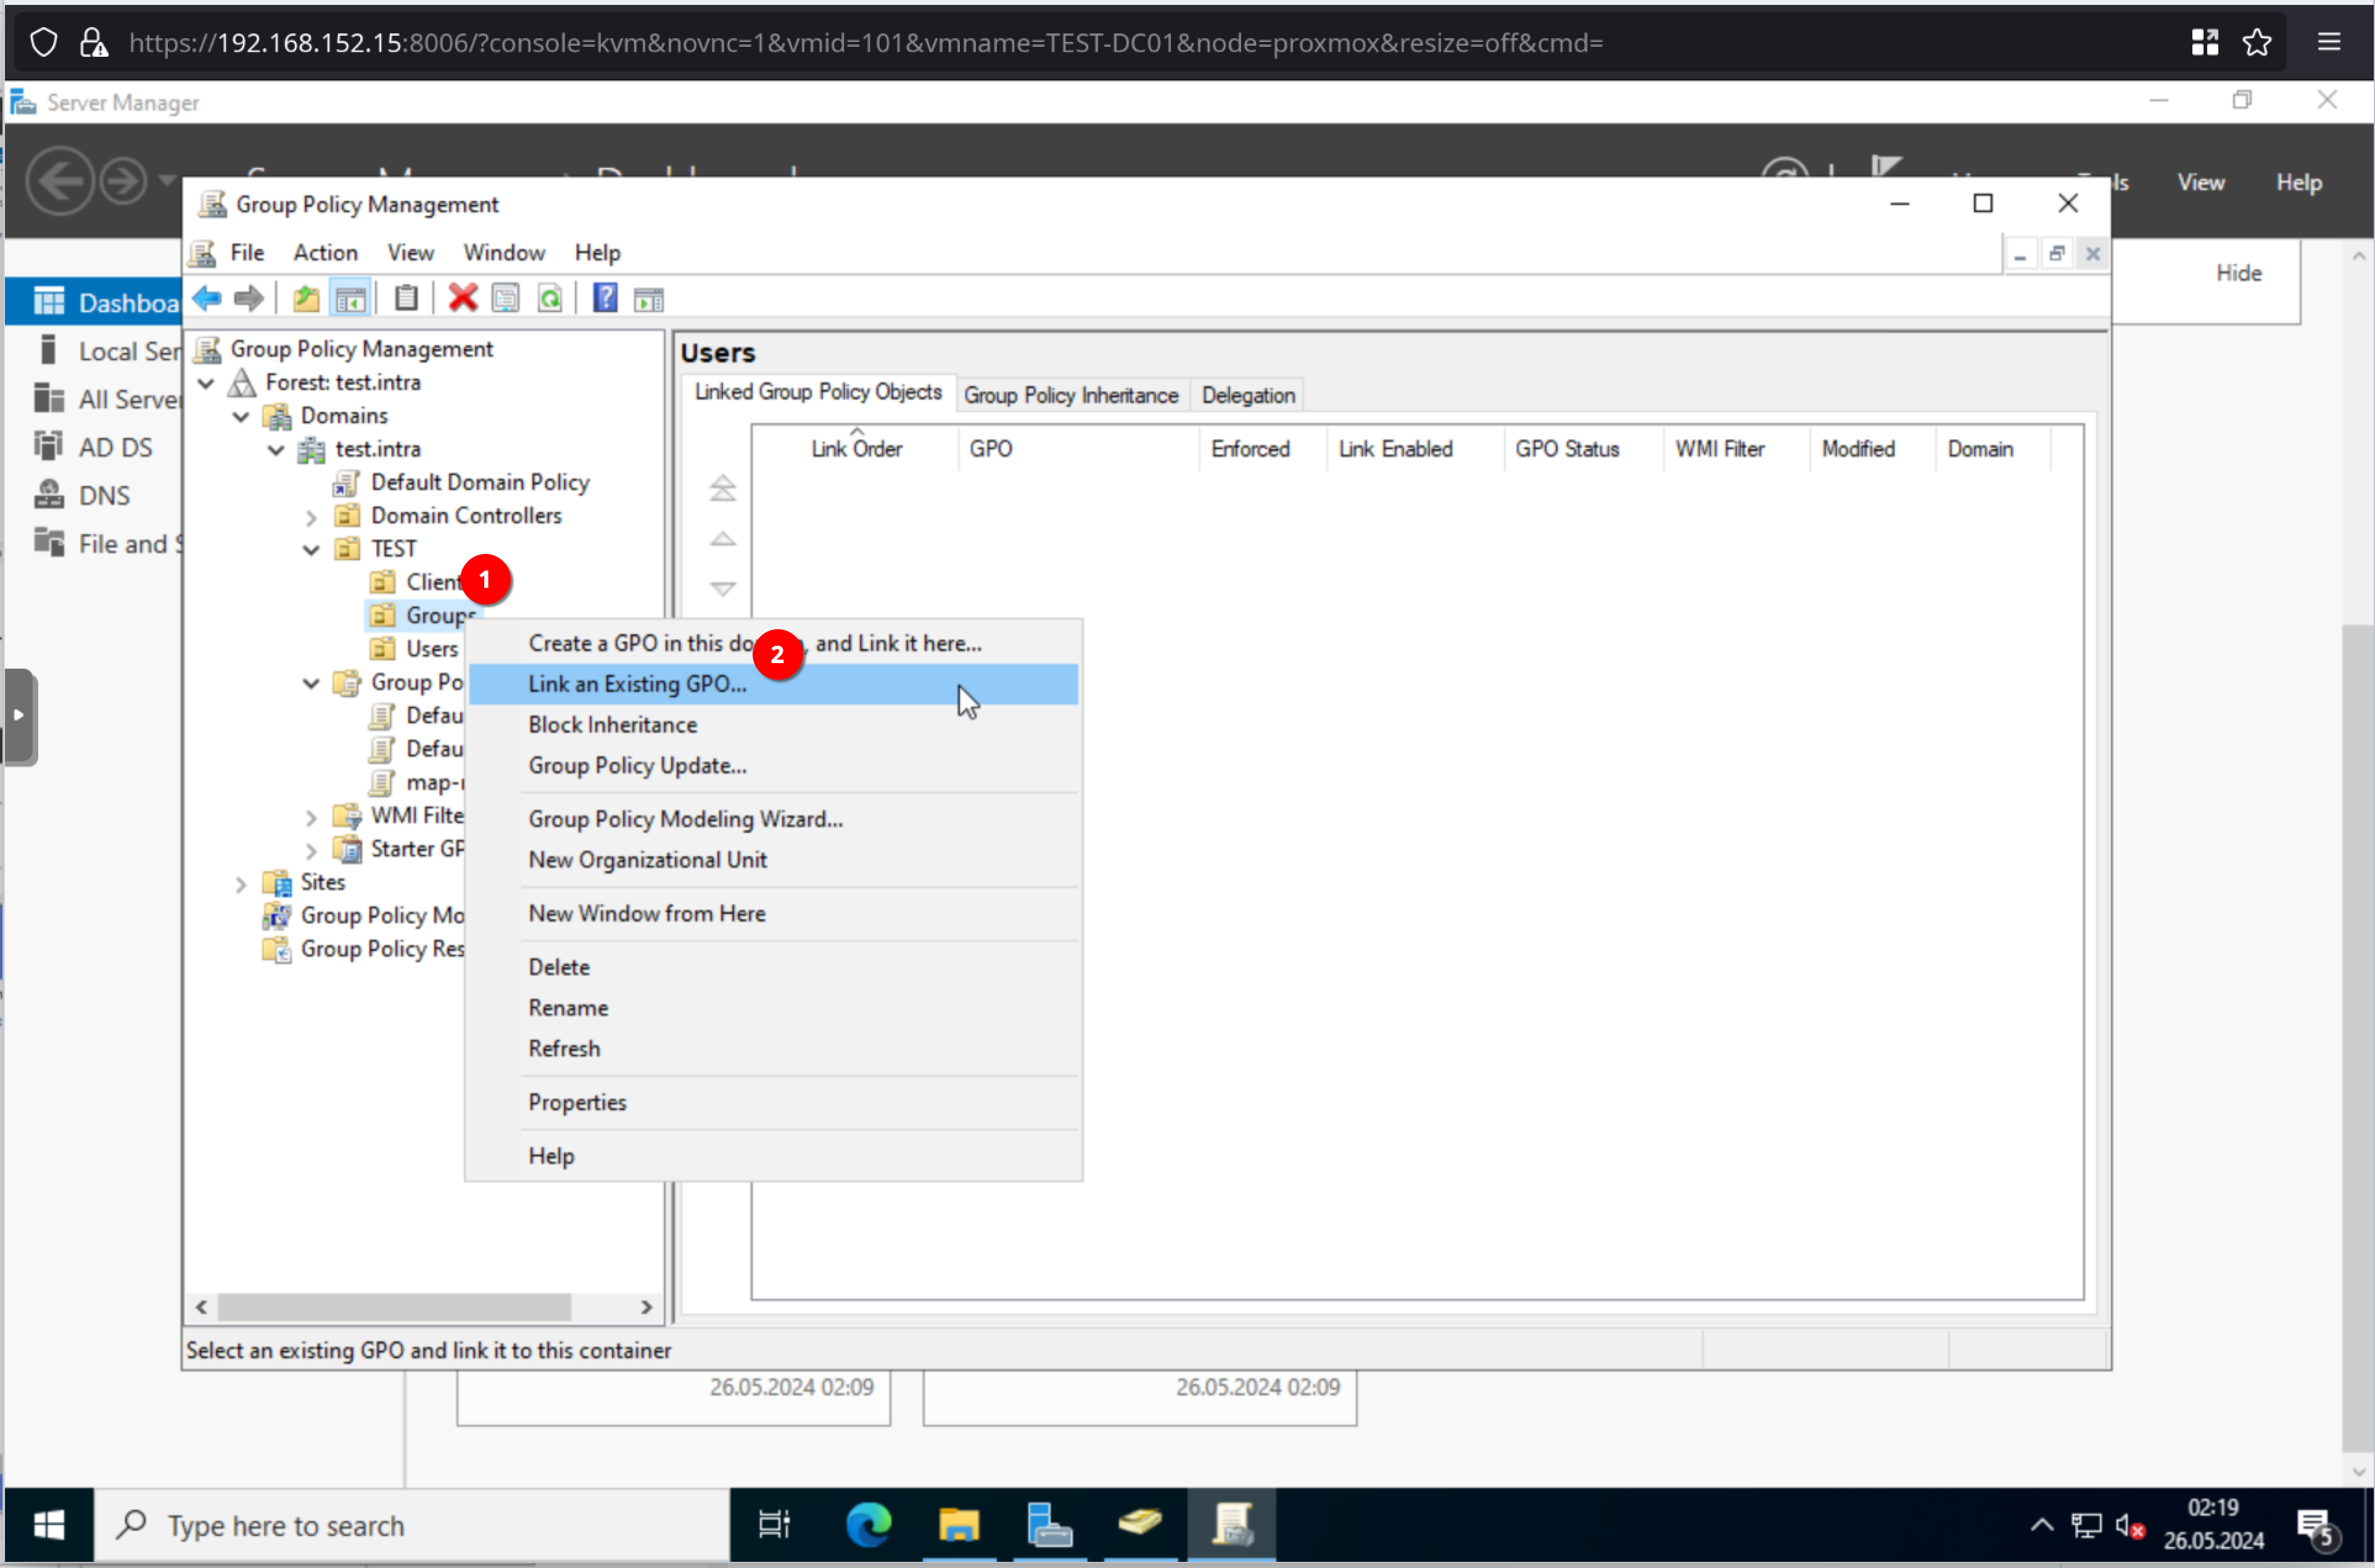Click the clipboard Paste toolbar icon
2375x1568 pixels.
pyautogui.click(x=406, y=298)
